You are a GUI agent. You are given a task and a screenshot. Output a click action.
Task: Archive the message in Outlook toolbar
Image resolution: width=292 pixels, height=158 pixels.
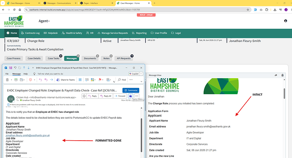click(x=16, y=80)
